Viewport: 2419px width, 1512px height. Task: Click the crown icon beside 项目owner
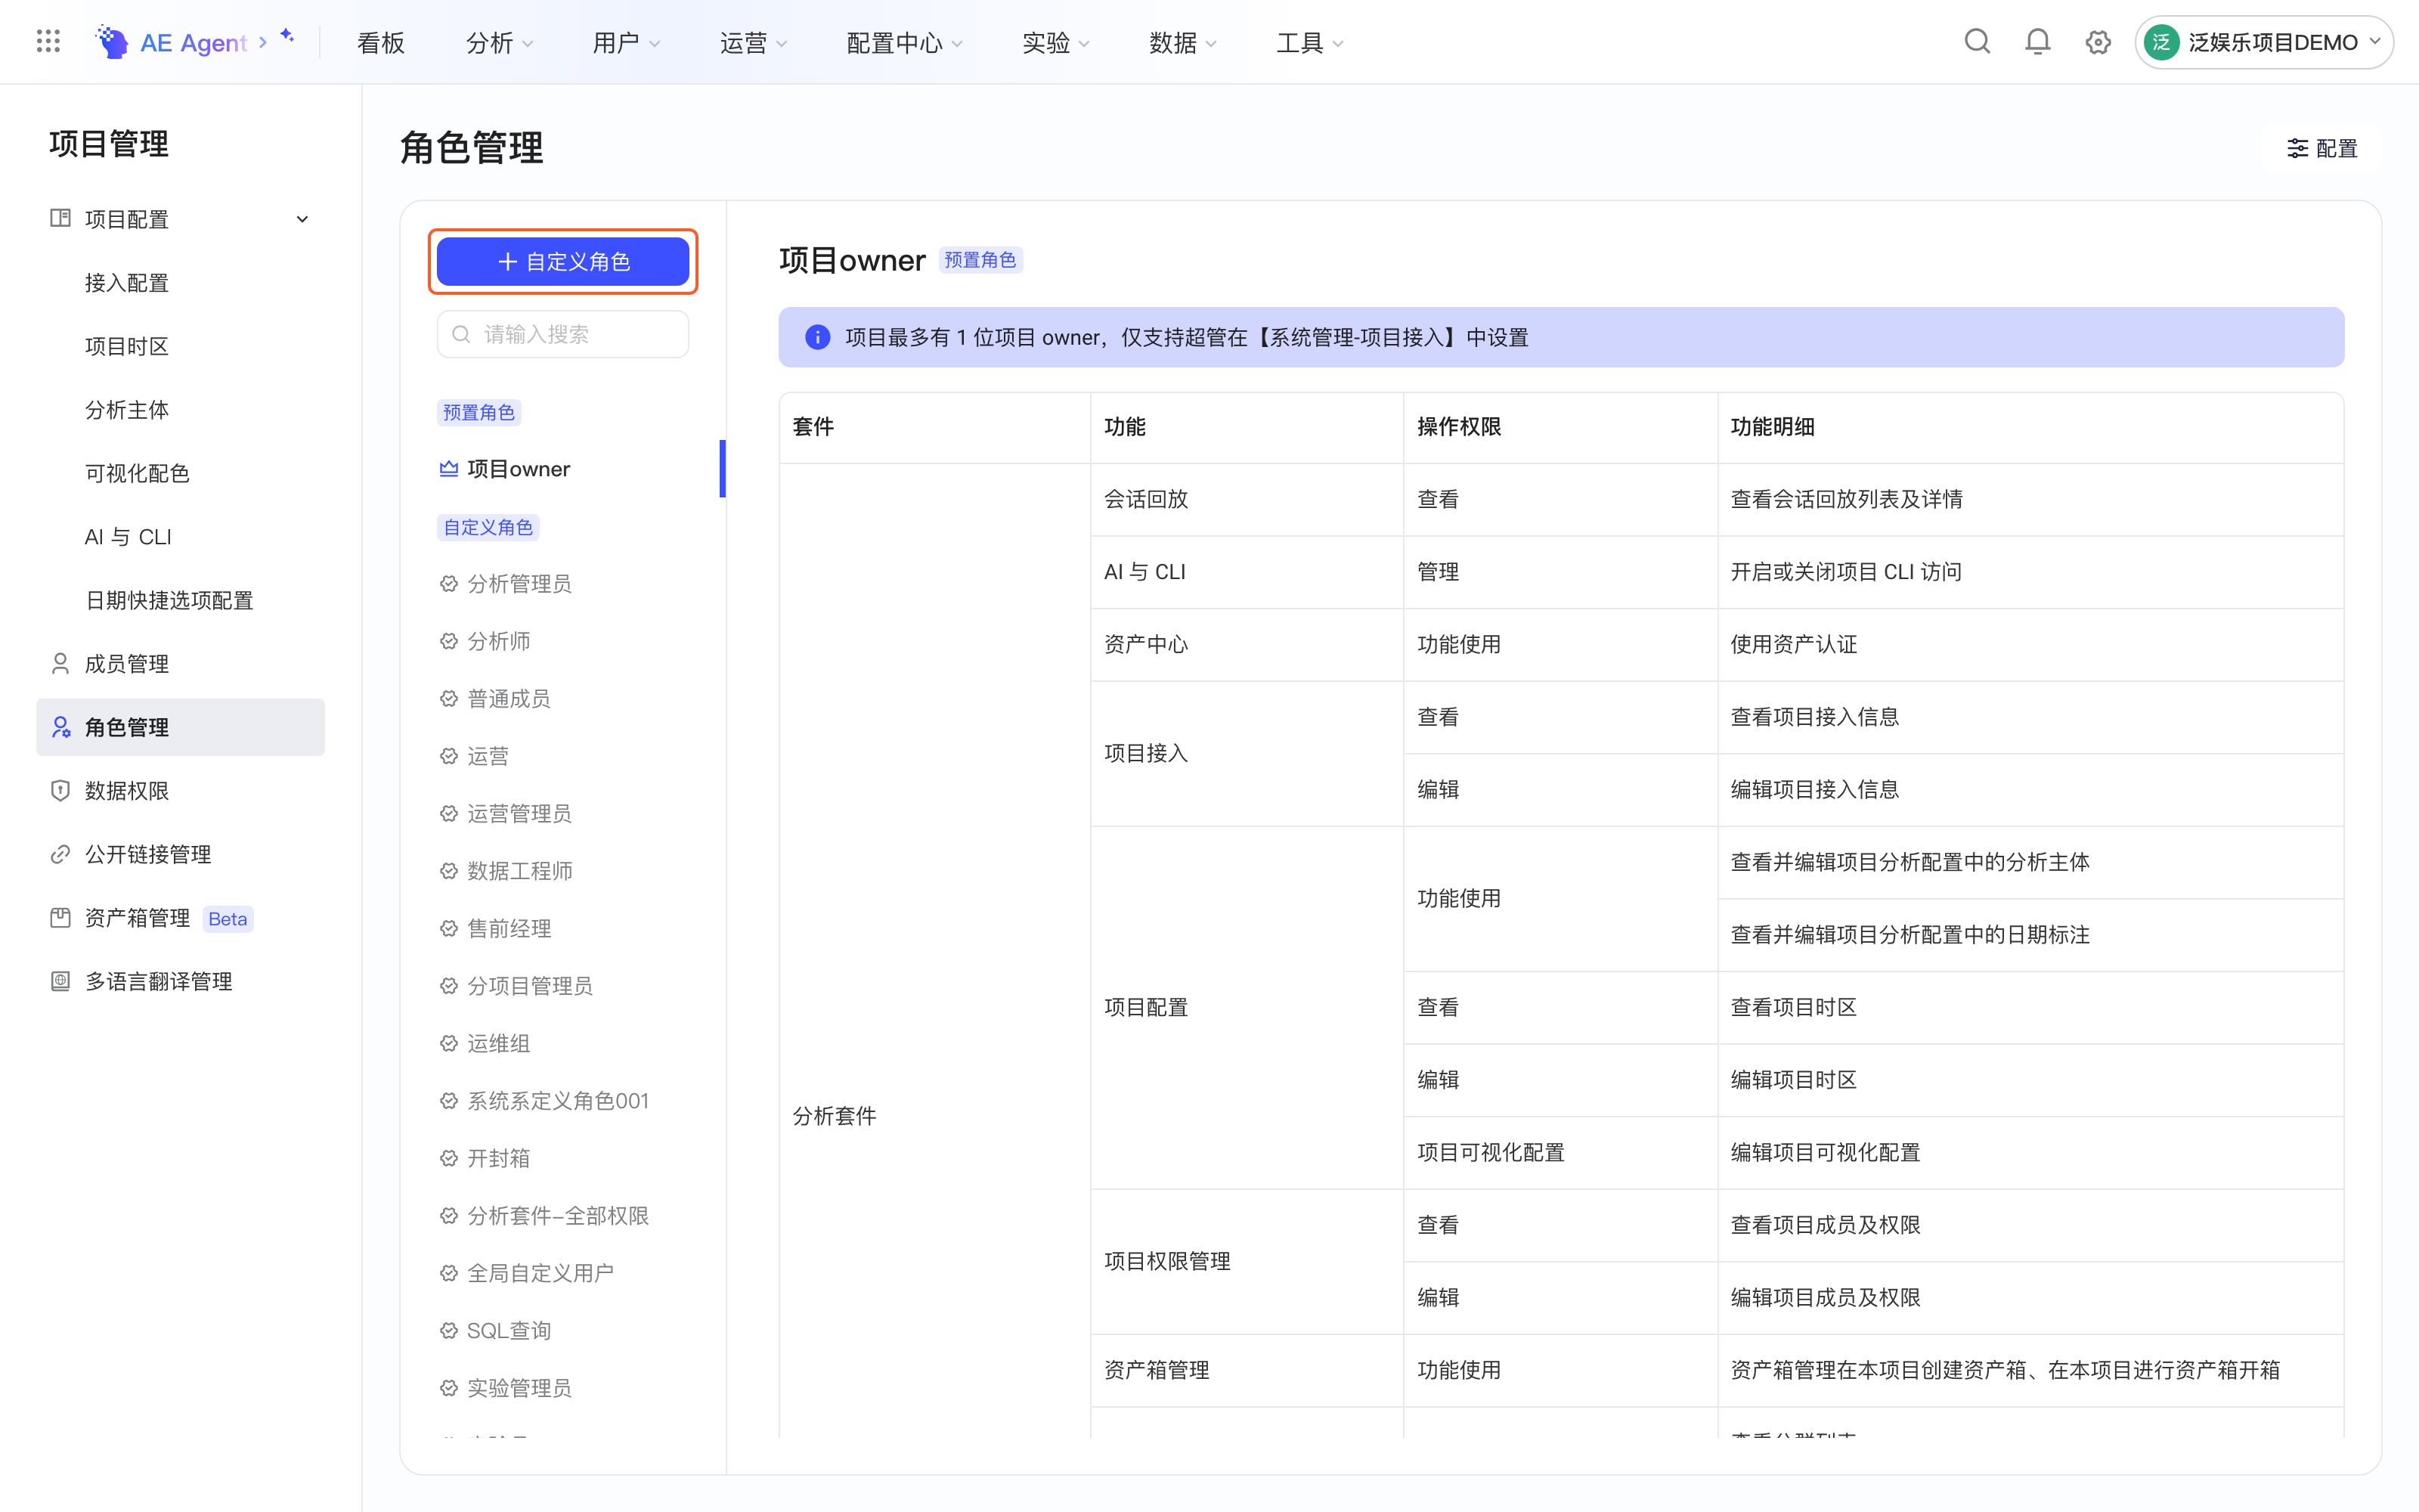click(449, 468)
